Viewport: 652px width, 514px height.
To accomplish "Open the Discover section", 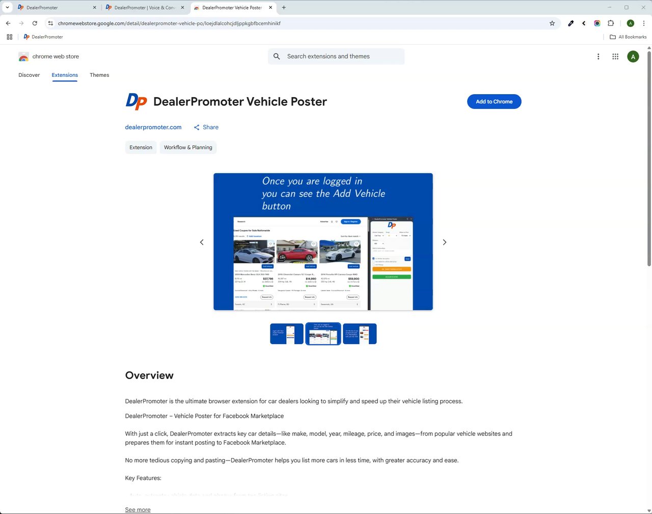I will tap(29, 75).
